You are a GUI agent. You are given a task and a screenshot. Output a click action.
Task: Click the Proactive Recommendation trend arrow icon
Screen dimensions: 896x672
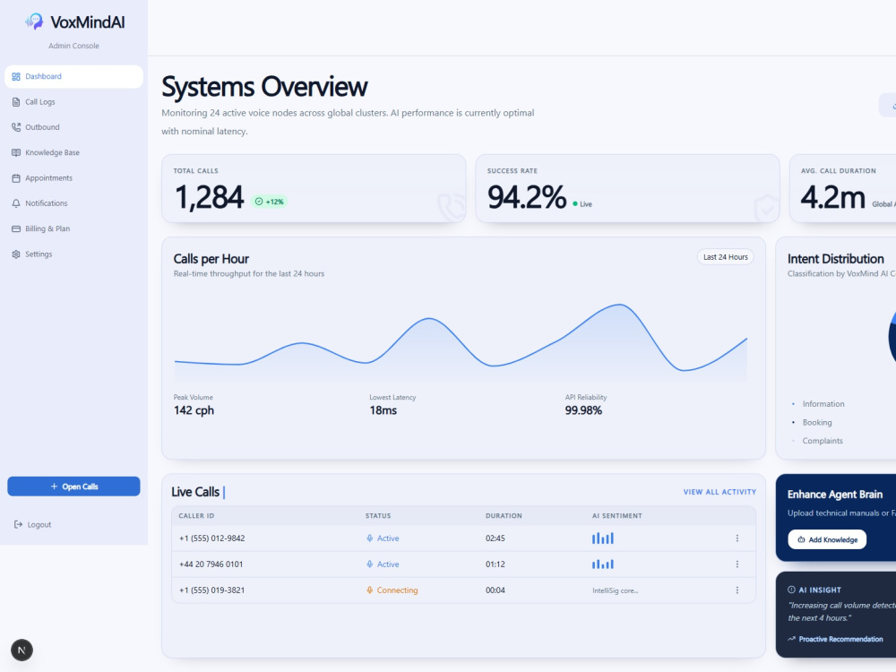[x=791, y=639]
